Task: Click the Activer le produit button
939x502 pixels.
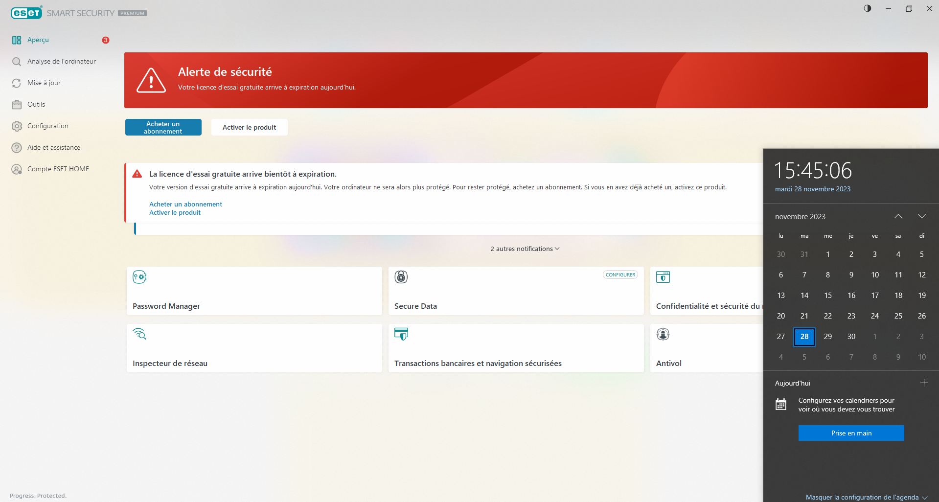Action: coord(250,127)
